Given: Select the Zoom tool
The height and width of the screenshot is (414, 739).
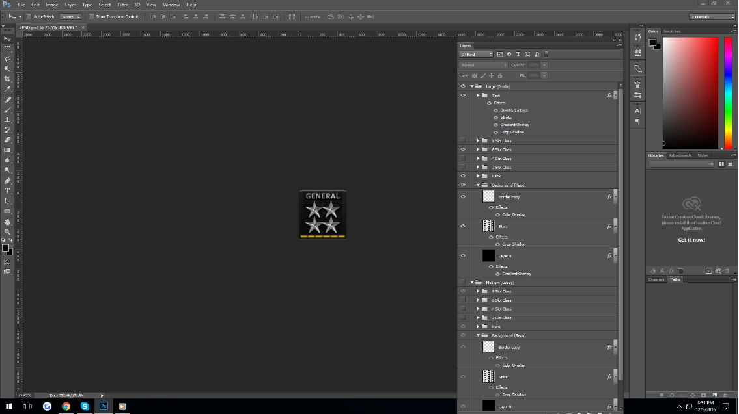Looking at the screenshot, I should (7, 232).
